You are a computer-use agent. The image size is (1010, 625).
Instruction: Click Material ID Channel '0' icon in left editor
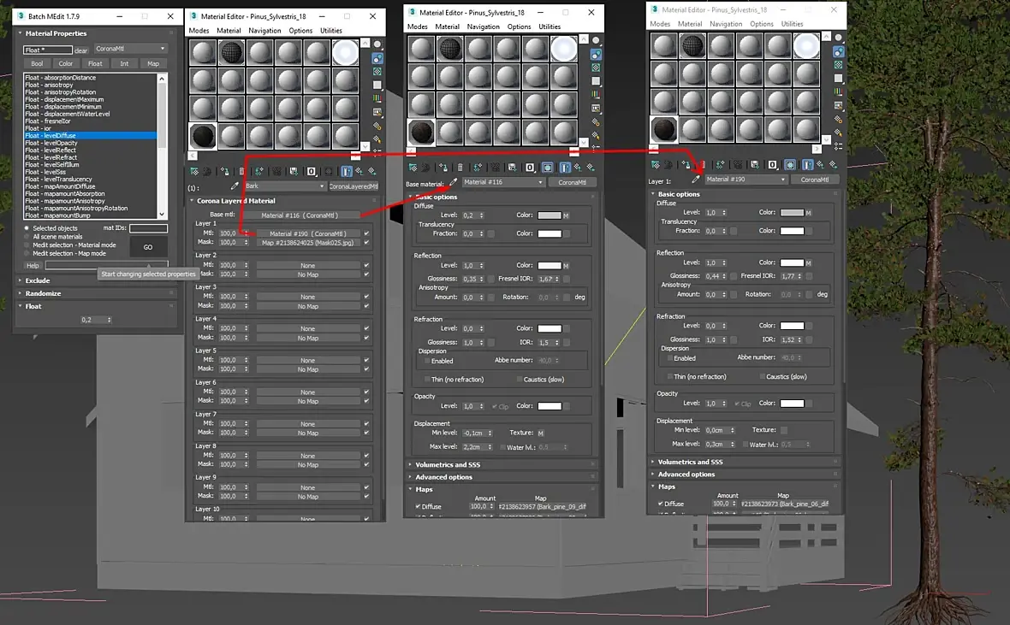point(311,171)
